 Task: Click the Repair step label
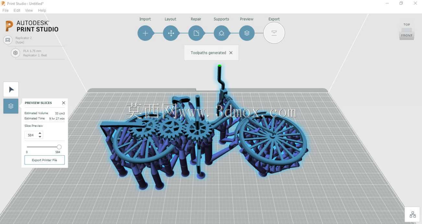[196, 19]
